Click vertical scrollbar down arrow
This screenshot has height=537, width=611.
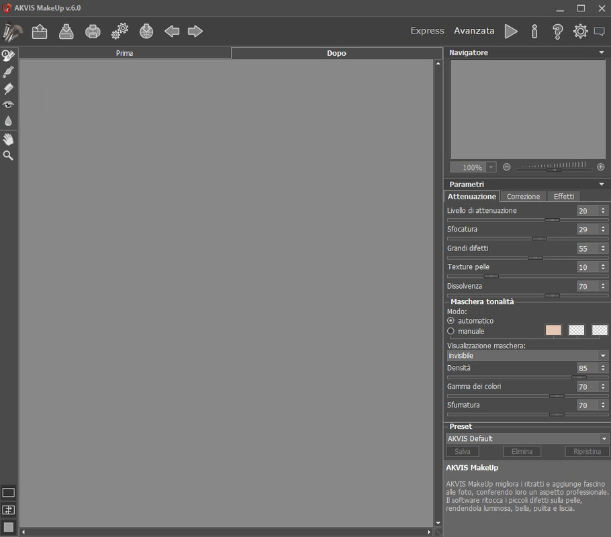coord(438,523)
